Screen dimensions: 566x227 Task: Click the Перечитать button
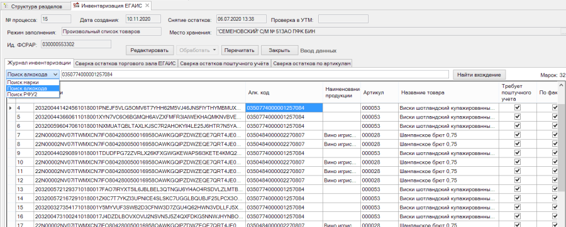pos(240,50)
